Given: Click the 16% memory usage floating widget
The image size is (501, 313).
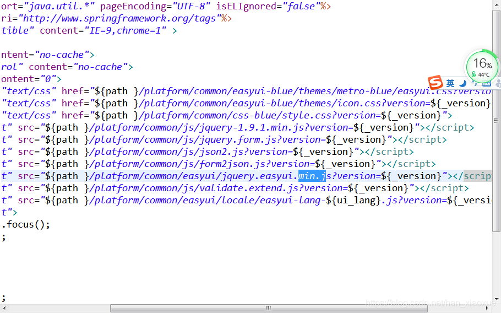Looking at the screenshot, I should (482, 67).
